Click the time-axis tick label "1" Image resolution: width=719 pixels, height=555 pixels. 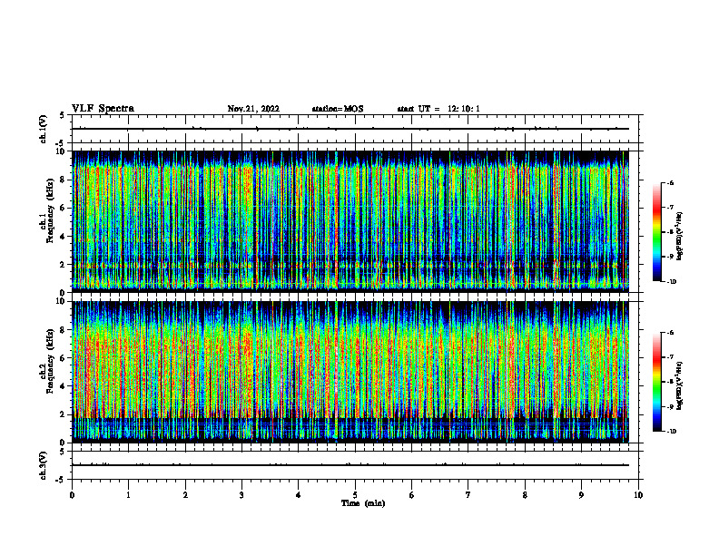[x=128, y=495]
